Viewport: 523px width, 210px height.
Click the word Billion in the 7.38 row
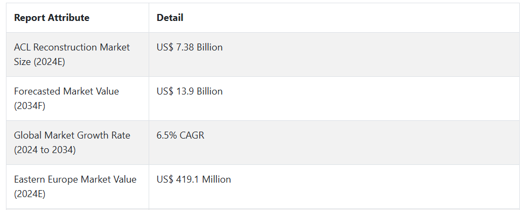[x=210, y=47]
